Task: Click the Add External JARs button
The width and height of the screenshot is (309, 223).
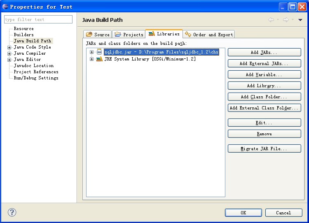Action: pyautogui.click(x=264, y=63)
